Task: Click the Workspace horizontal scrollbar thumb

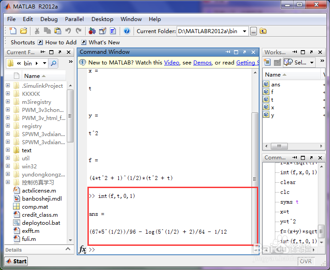Action: click(279, 146)
